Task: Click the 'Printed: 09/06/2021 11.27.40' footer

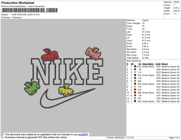Action: click(120, 138)
